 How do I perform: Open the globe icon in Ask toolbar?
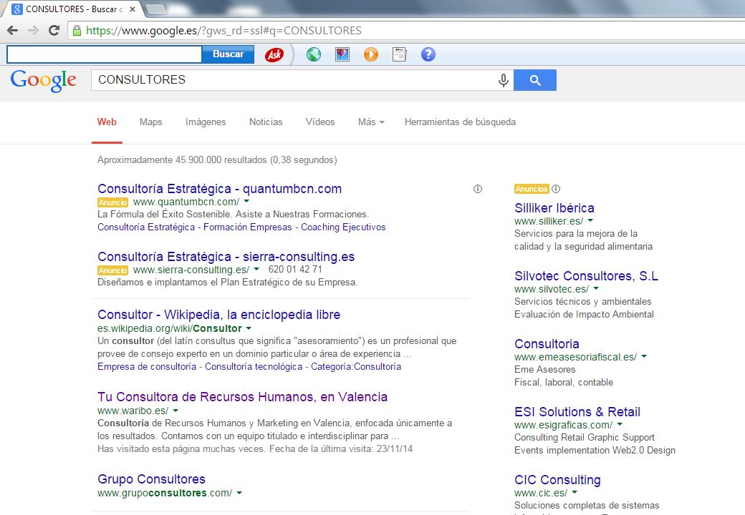tap(314, 54)
